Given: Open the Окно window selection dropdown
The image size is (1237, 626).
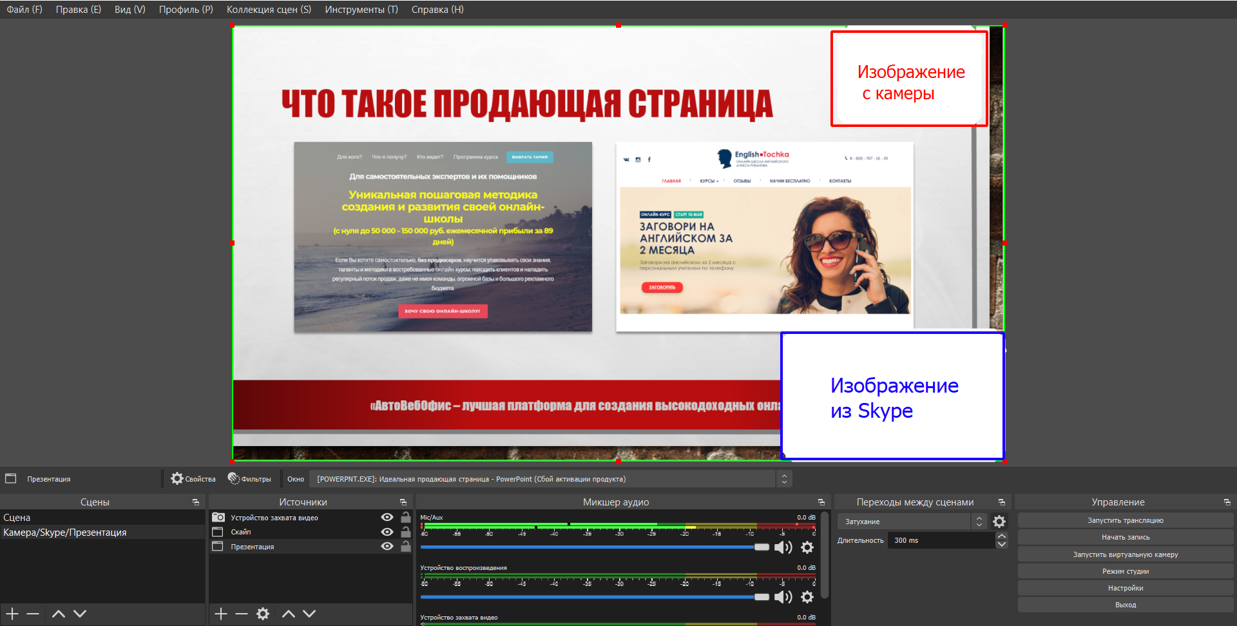Looking at the screenshot, I should 551,479.
